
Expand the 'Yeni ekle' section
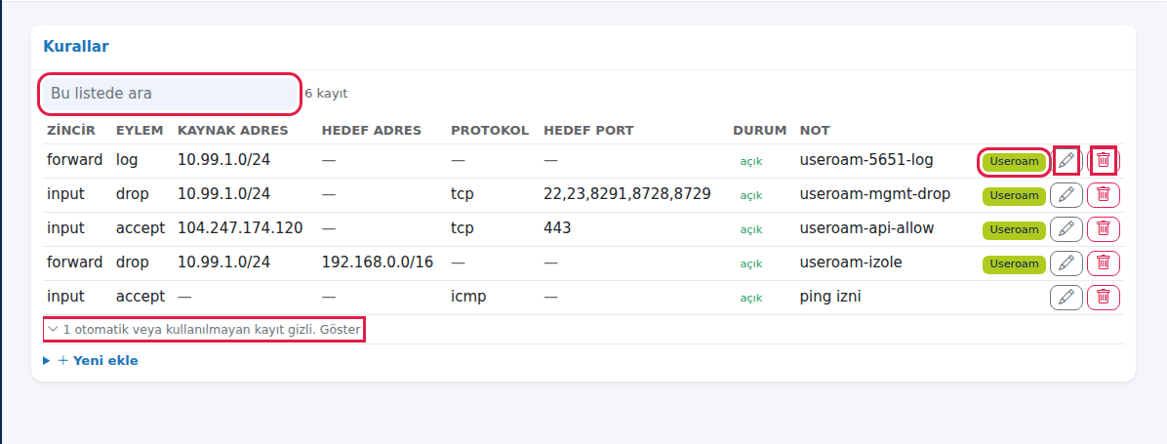pos(91,361)
